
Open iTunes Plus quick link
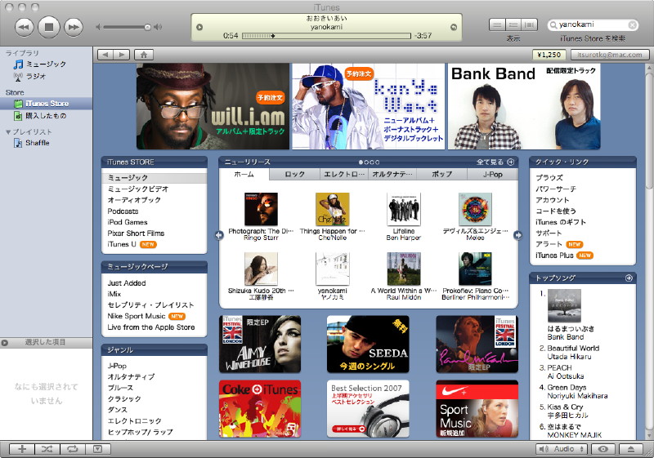[554, 256]
